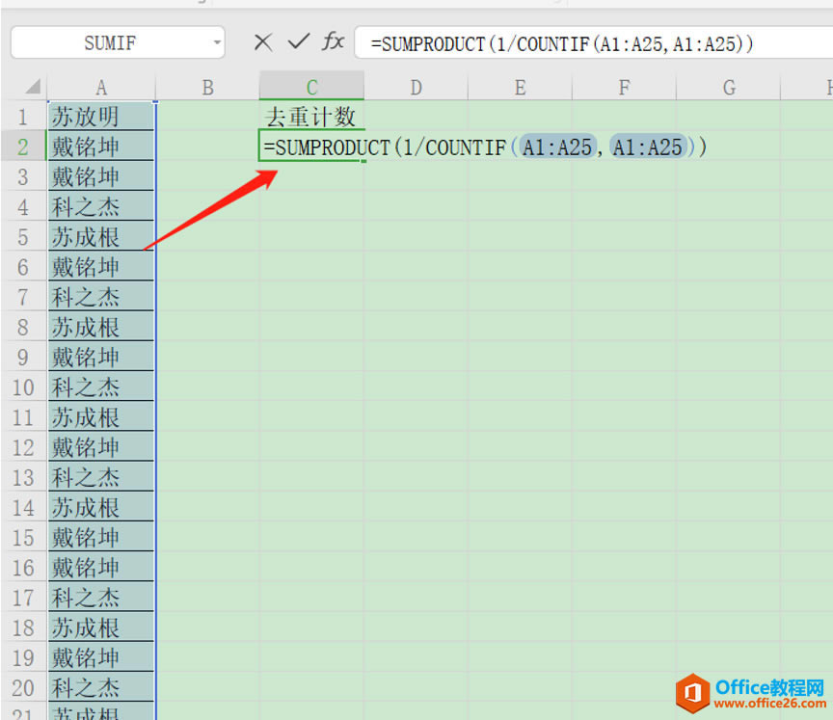Select row 6 header
This screenshot has height=720, width=833.
click(23, 267)
